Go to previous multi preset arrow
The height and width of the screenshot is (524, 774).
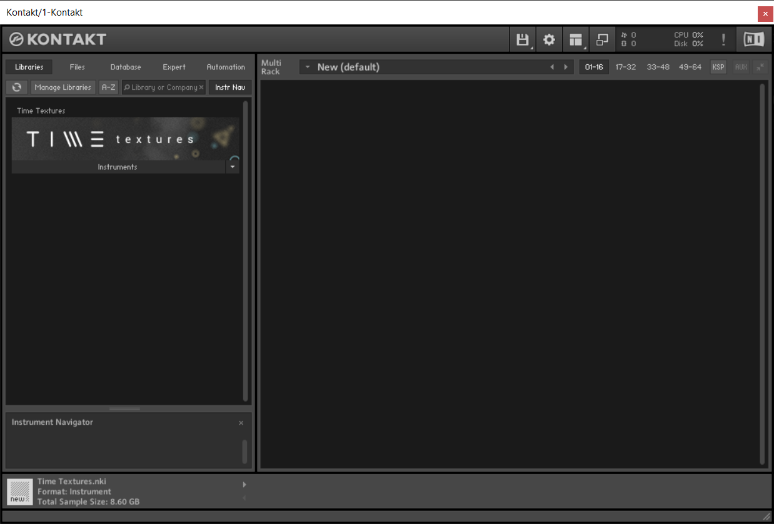click(x=552, y=67)
